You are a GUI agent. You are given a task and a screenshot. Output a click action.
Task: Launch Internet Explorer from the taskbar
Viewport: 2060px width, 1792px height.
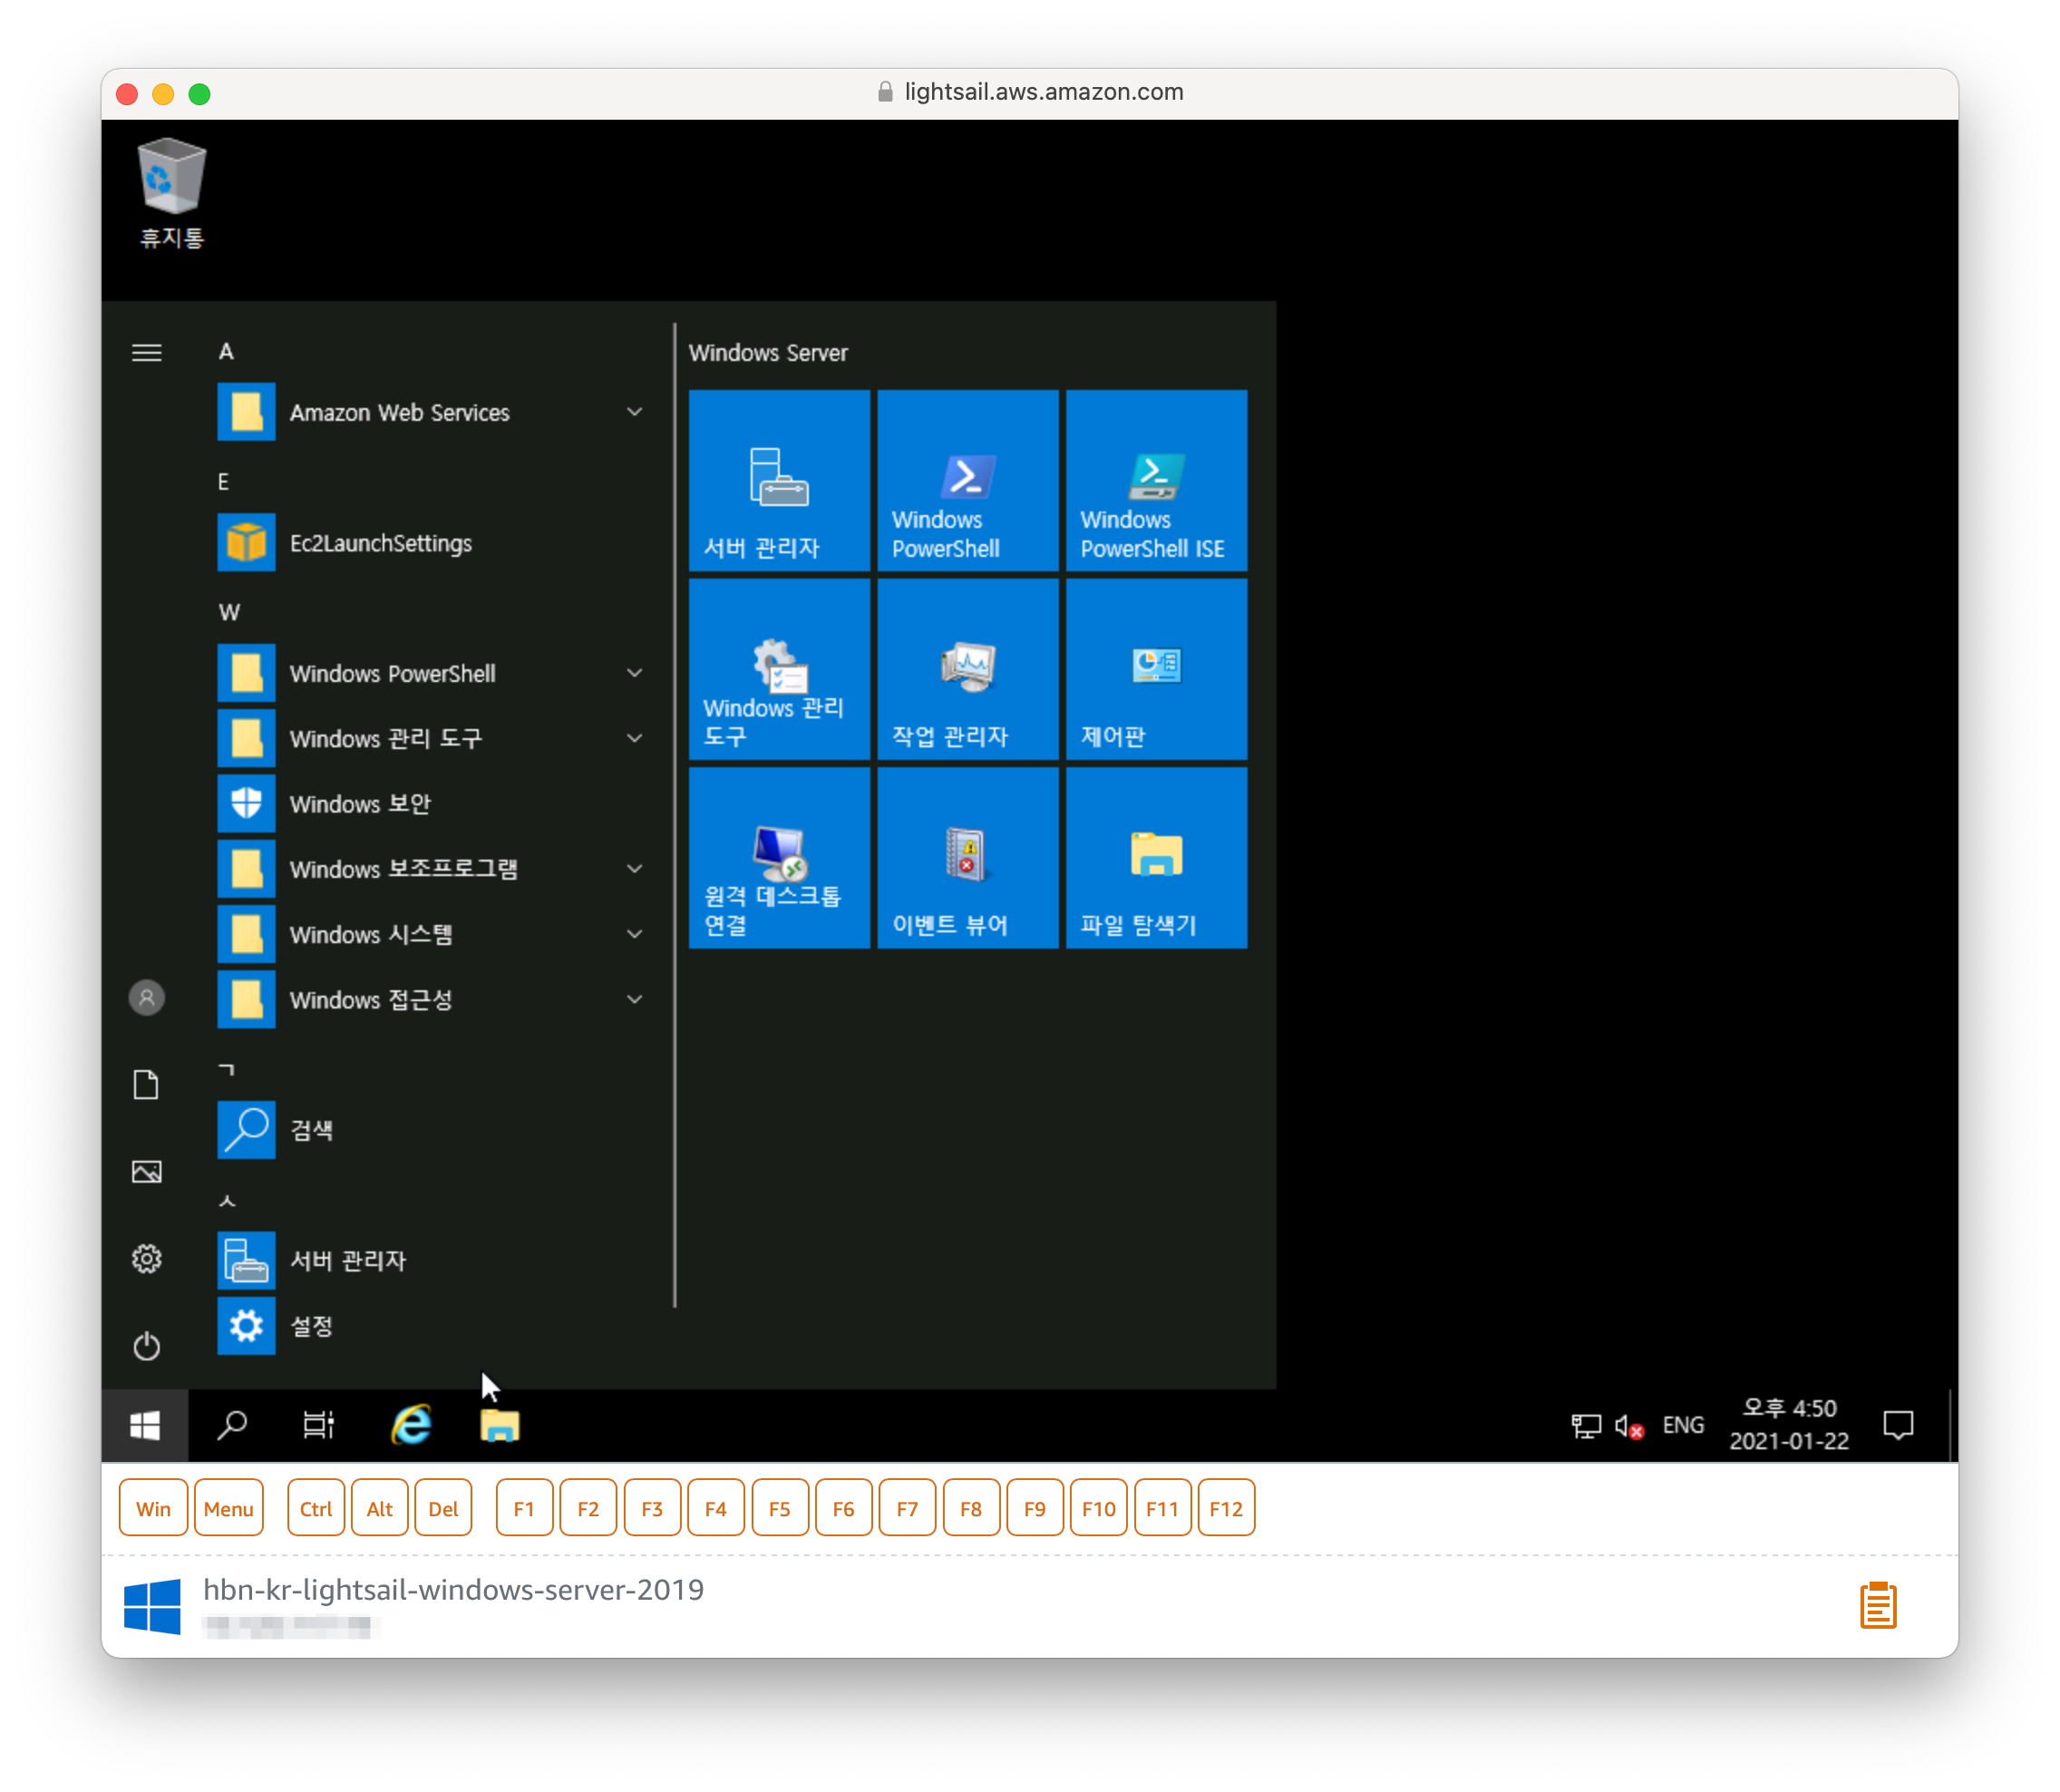(x=411, y=1425)
